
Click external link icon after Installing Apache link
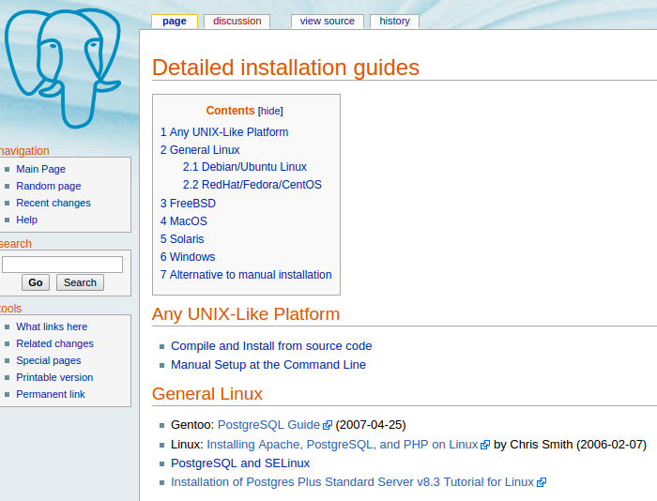(485, 445)
